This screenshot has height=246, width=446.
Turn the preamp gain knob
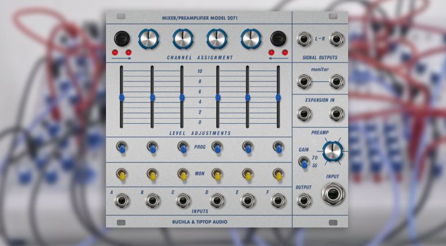333,152
